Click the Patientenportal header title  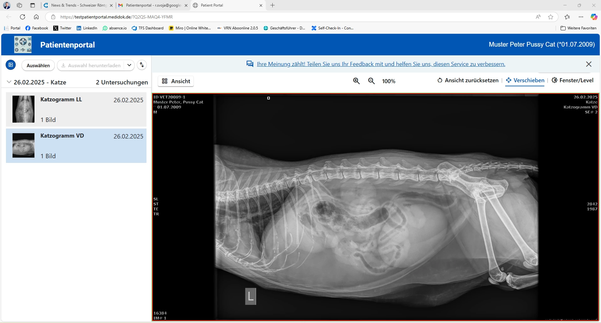[68, 45]
